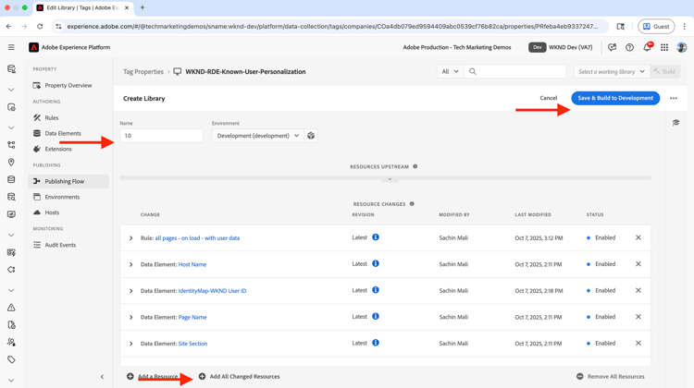Open the apps grid switcher
This screenshot has height=388, width=694.
coord(664,47)
